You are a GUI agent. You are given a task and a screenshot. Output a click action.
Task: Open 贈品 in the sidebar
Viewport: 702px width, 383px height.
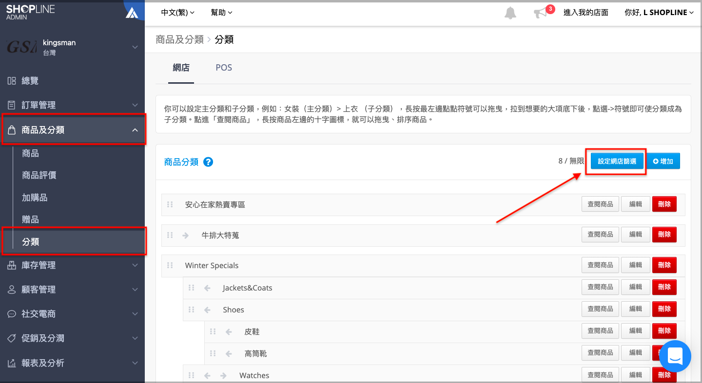tap(30, 219)
